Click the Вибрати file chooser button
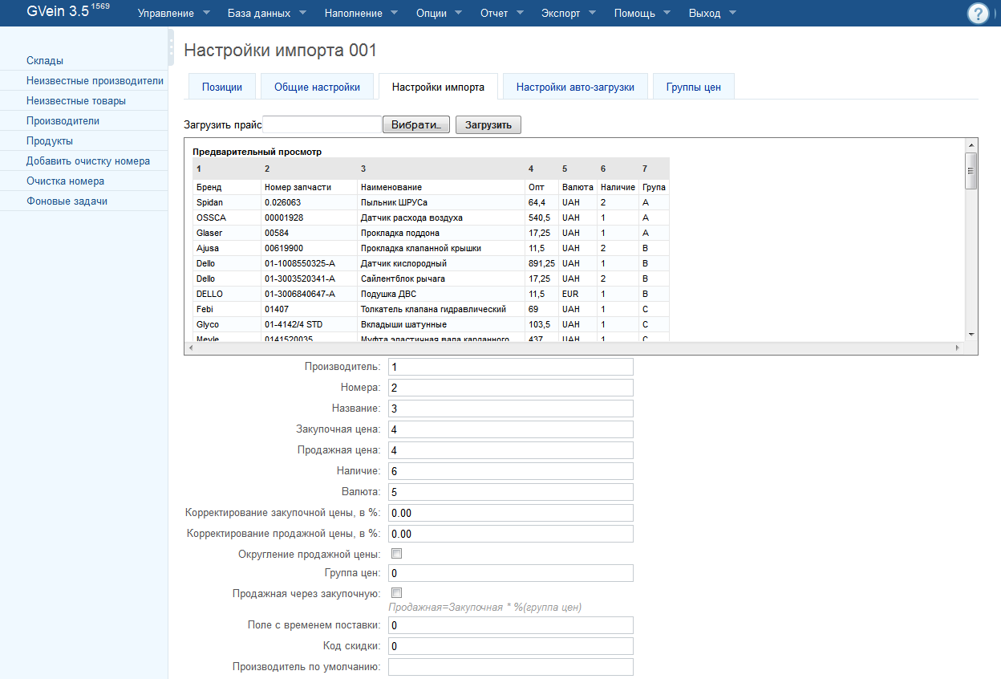1001x679 pixels. [x=415, y=125]
